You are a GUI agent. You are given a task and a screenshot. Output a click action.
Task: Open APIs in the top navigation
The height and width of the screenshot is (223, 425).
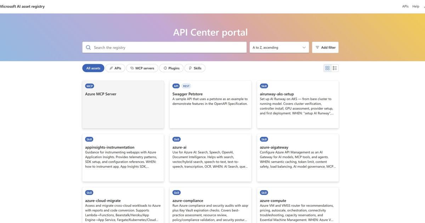(x=406, y=6)
